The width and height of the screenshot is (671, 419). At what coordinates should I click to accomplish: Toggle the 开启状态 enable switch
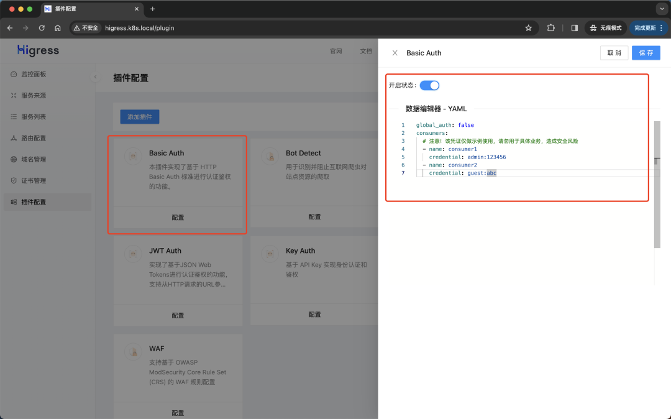[x=429, y=85]
